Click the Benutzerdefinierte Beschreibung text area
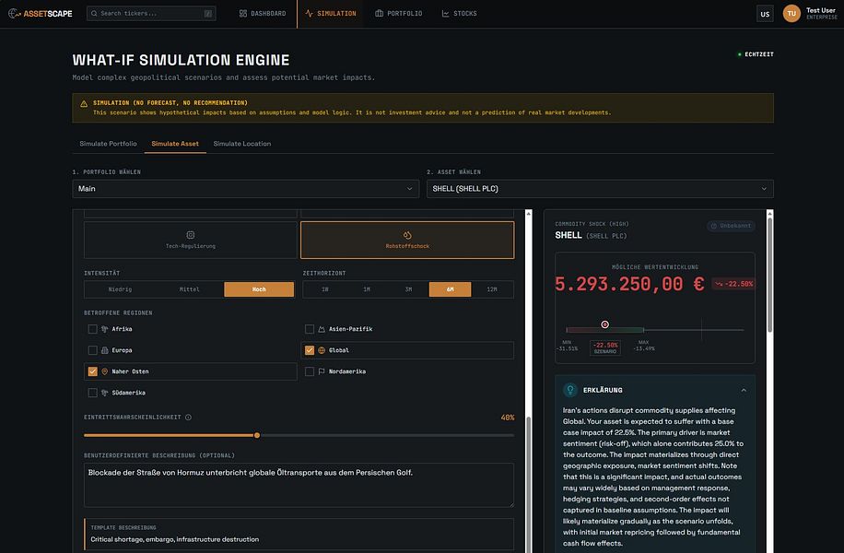 click(x=299, y=485)
